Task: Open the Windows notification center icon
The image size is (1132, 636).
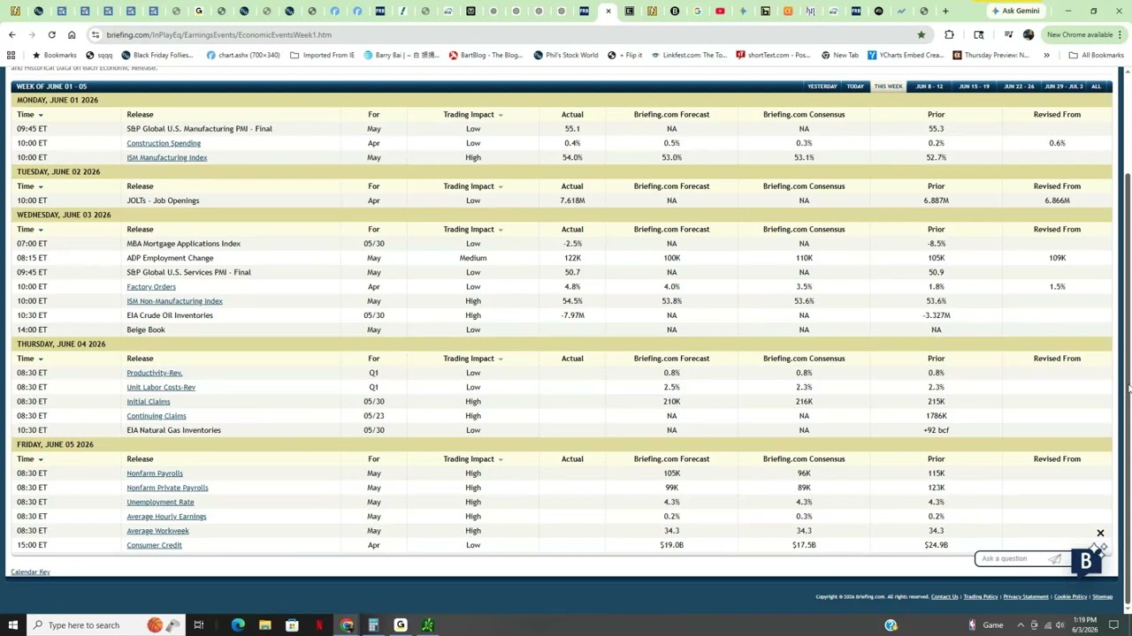Action: 1114,625
